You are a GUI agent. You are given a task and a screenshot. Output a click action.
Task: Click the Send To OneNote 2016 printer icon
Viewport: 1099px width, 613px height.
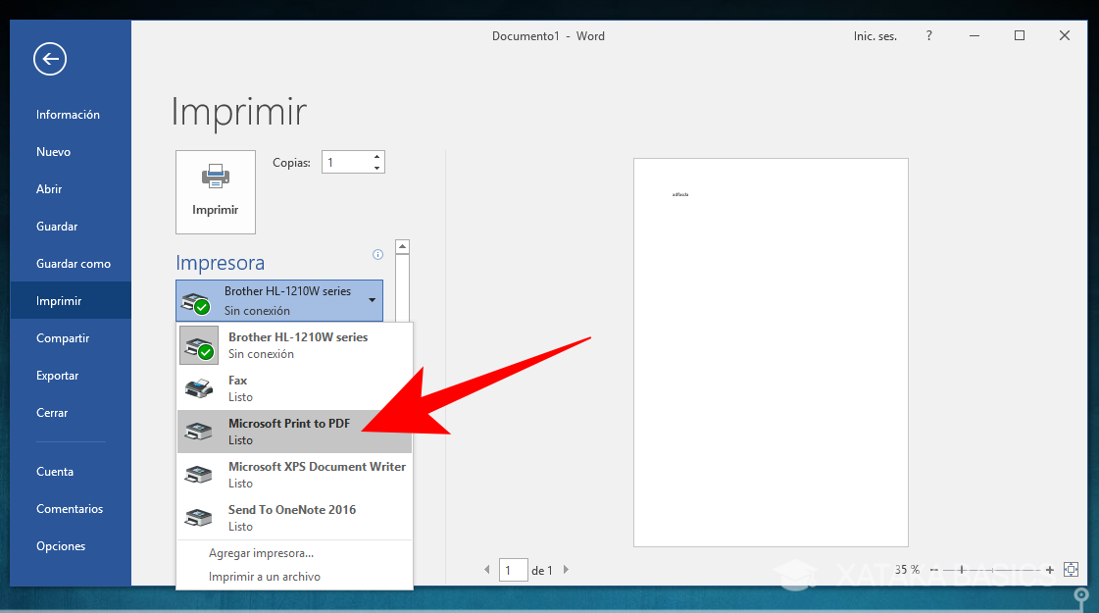point(198,517)
